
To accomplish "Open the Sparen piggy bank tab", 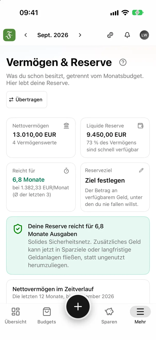I will [x=109, y=315].
